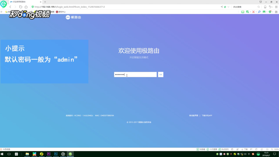Viewport: 279px width, 157px height.
Task: Open File Explorer from the taskbar
Action: point(27,154)
